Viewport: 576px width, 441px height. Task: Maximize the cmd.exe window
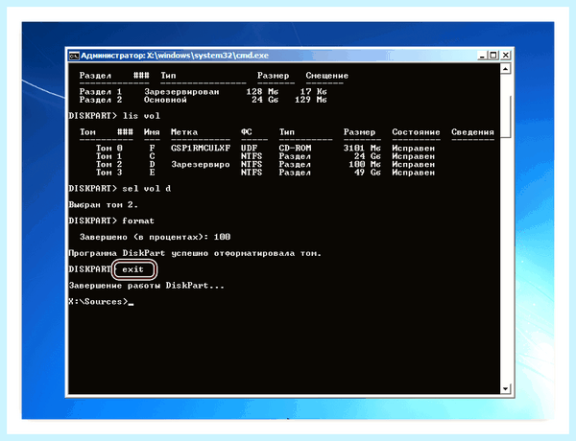click(x=493, y=56)
